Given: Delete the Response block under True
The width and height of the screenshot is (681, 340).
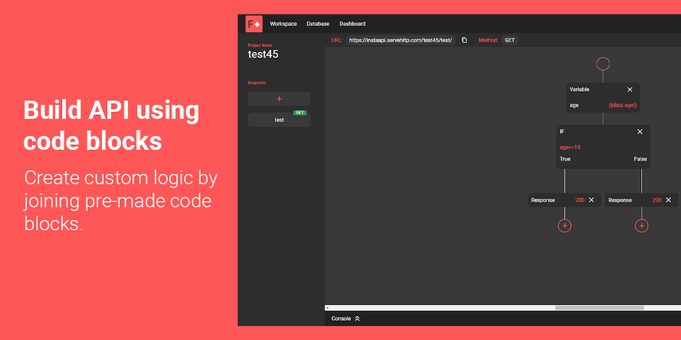Looking at the screenshot, I should [591, 200].
